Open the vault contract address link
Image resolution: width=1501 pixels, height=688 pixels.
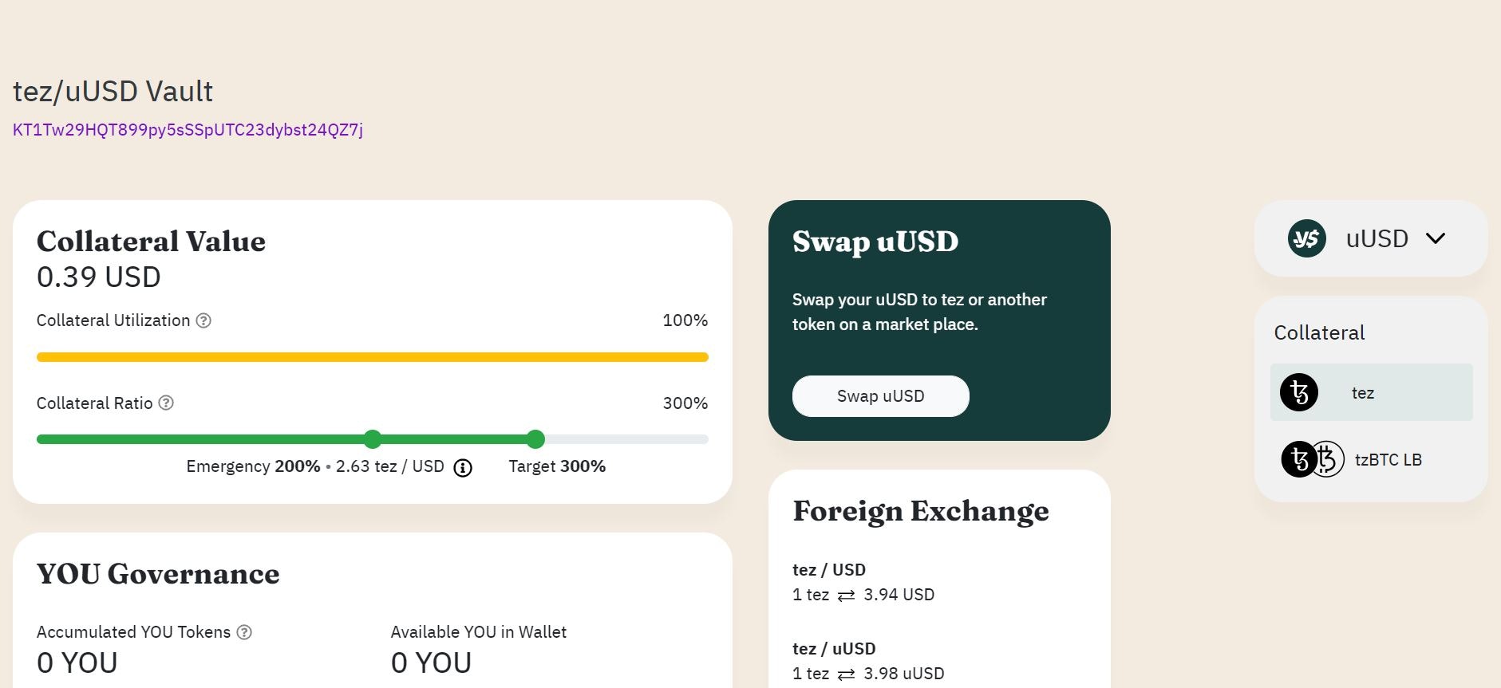188,130
